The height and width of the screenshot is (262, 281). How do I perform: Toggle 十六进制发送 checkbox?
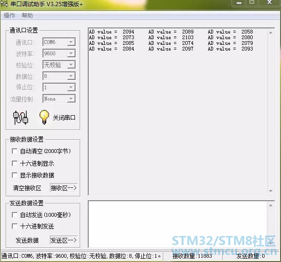15,226
